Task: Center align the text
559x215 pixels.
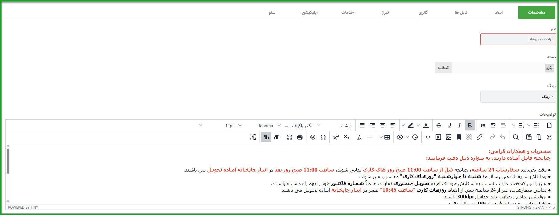Action: (x=383, y=125)
